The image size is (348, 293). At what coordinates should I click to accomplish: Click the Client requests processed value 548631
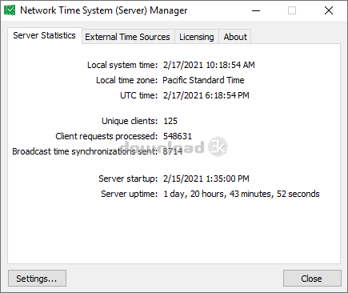178,136
